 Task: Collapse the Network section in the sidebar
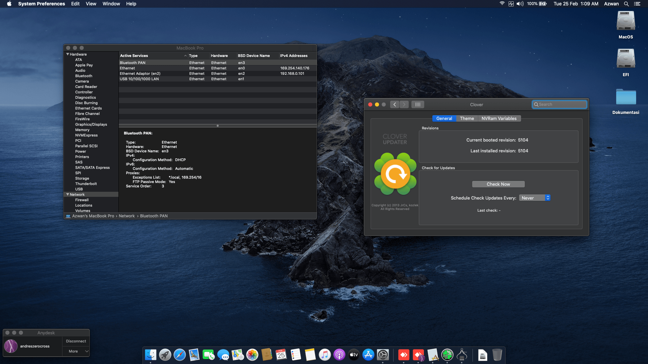(67, 194)
